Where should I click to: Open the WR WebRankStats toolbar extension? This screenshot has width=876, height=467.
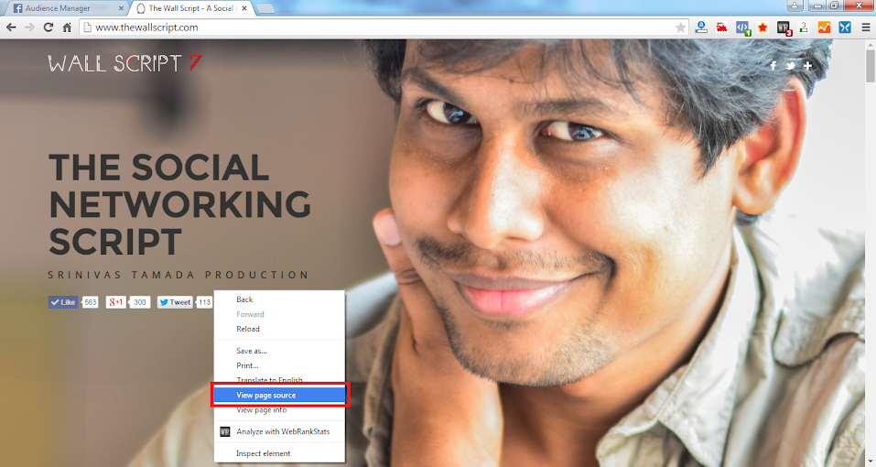coord(784,28)
